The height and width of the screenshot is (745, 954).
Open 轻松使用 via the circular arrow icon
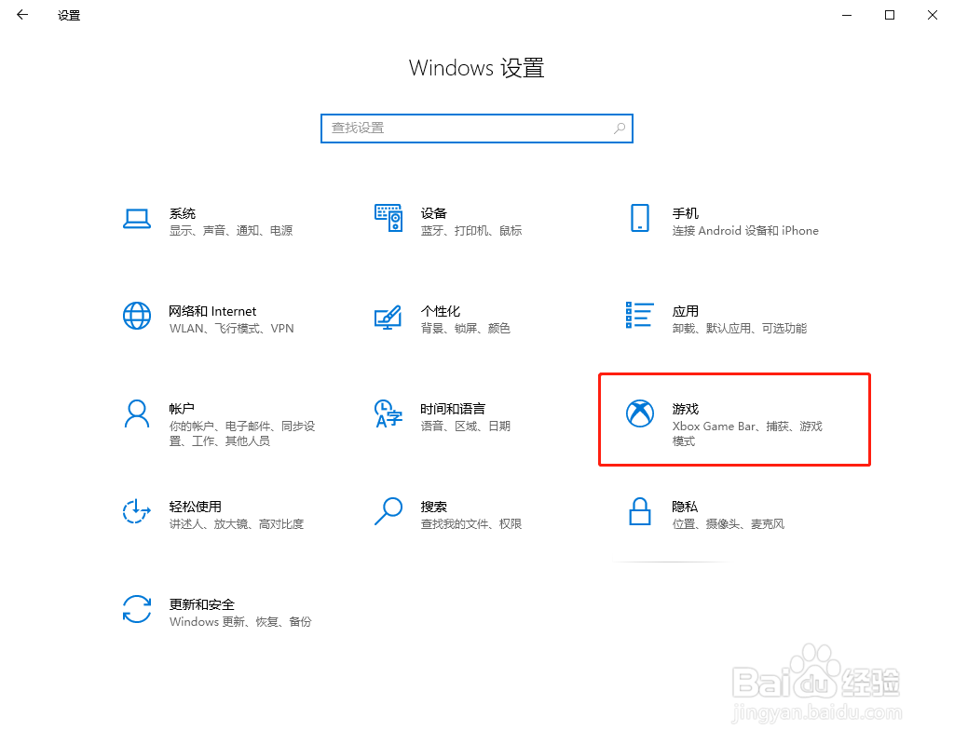(x=137, y=511)
